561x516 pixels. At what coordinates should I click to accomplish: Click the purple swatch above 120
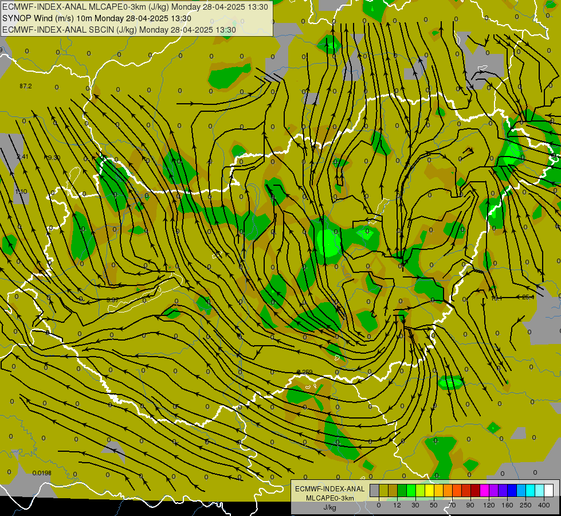(x=494, y=491)
